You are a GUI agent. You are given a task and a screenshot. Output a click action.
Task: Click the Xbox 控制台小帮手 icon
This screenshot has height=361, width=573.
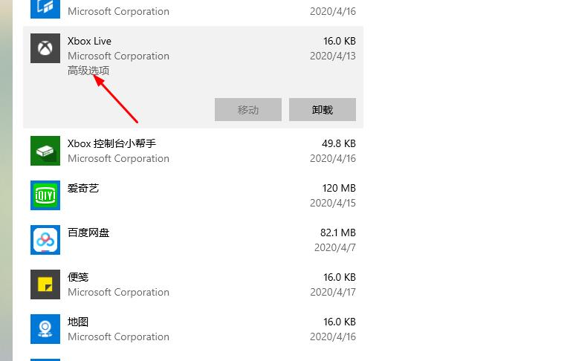pos(45,151)
